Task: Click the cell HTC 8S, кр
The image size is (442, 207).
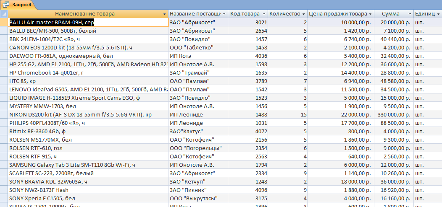Action: coord(88,81)
